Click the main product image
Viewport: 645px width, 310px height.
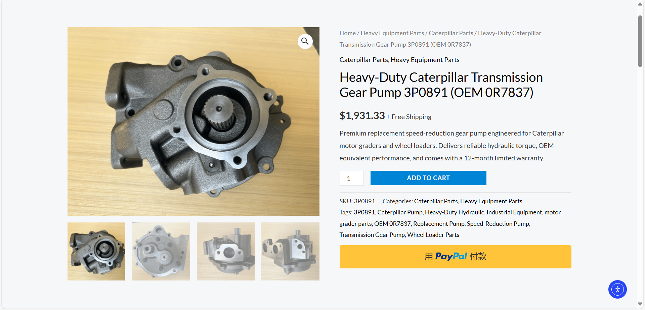[x=193, y=121]
